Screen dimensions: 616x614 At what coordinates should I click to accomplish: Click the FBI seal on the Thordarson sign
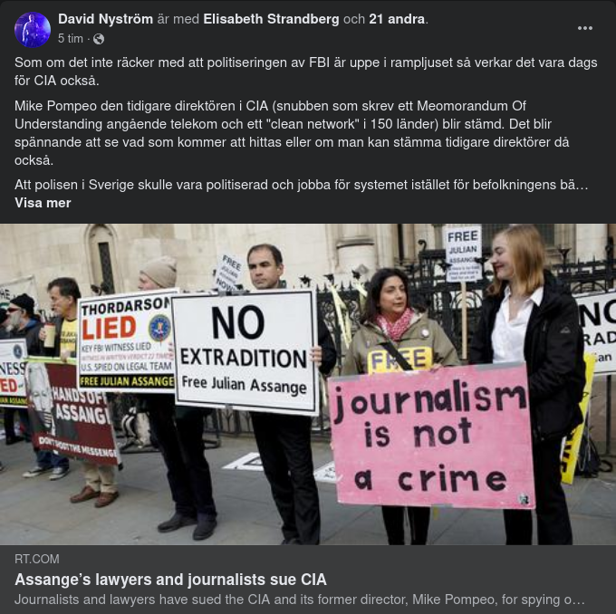[x=159, y=328]
